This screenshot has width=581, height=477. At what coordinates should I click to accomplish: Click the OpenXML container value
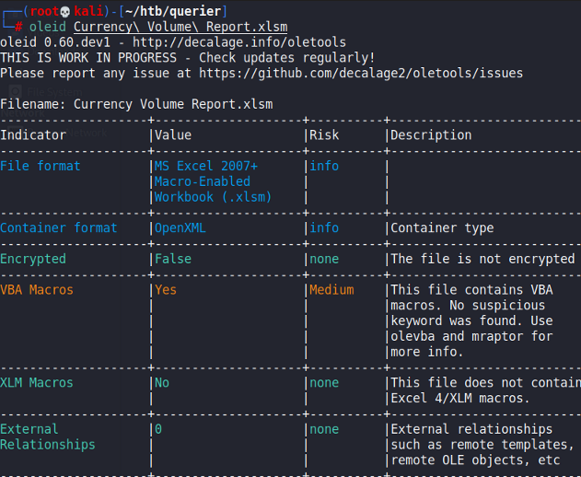(x=181, y=227)
